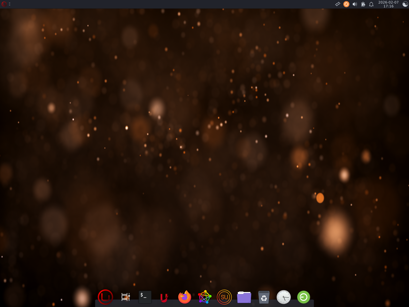Open the ScreenGrab screenshot tool from the dock
Viewport: 409px width, 307px height.
125,297
